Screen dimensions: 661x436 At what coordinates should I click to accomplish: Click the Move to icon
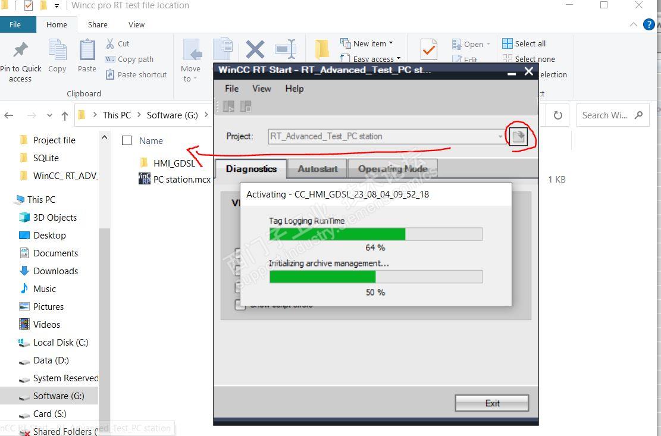coord(192,51)
